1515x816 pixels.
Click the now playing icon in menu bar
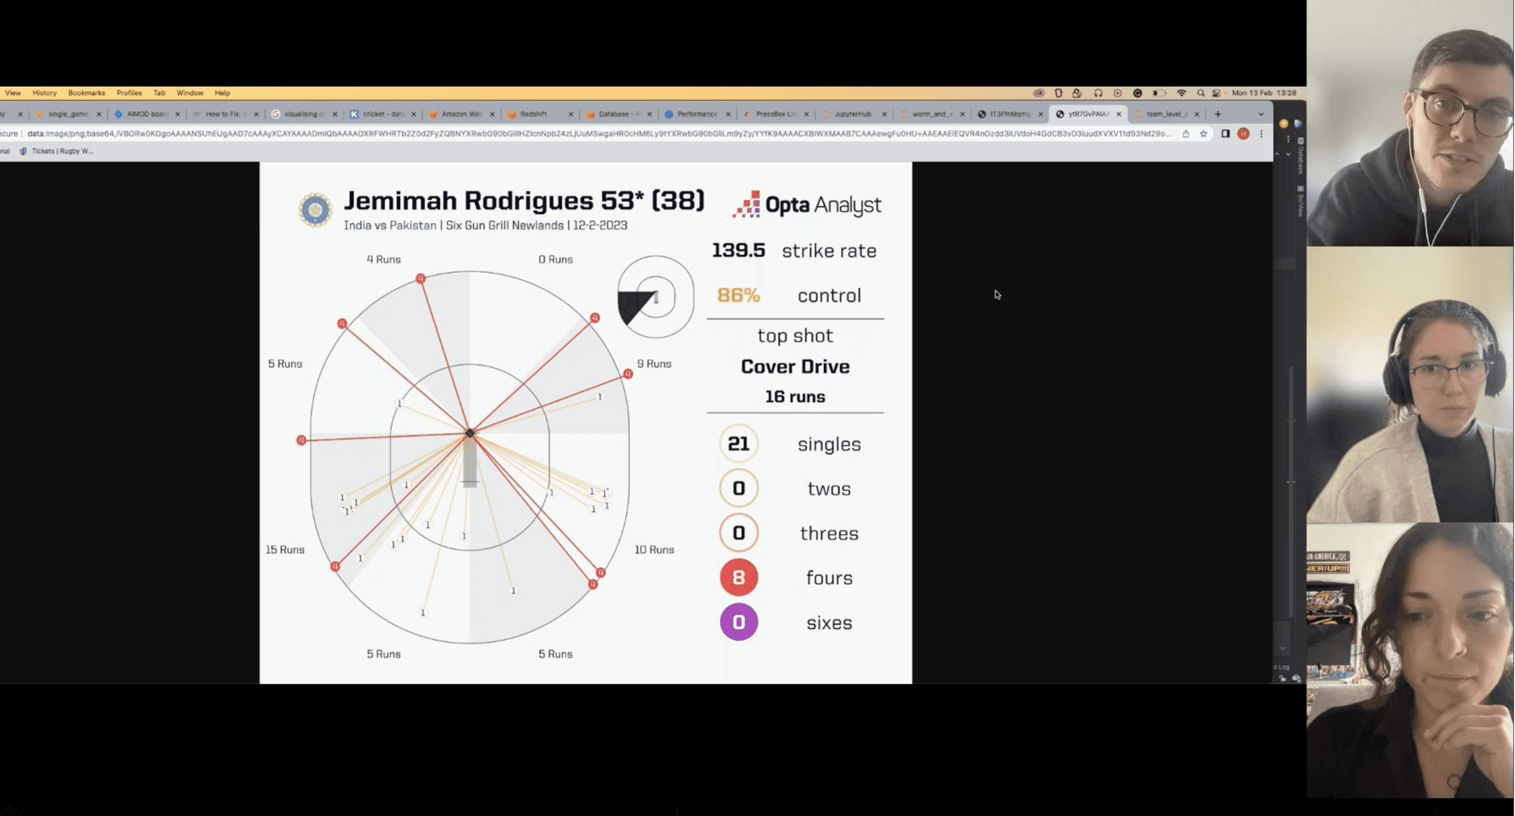click(1117, 93)
